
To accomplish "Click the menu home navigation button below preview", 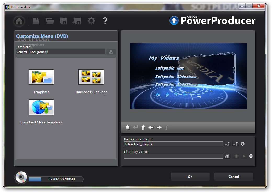I will point(128,127).
